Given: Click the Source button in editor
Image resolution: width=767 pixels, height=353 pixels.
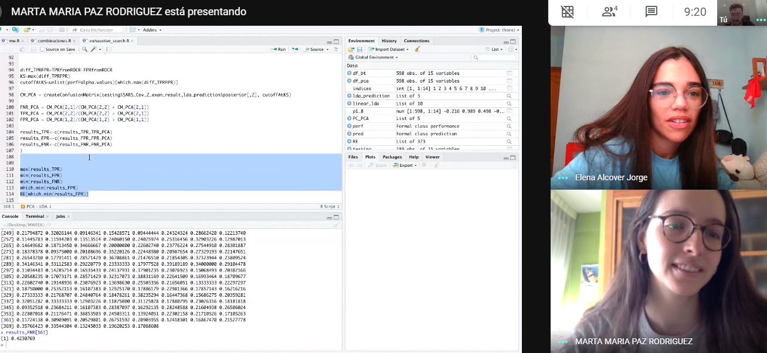Looking at the screenshot, I should (x=314, y=49).
